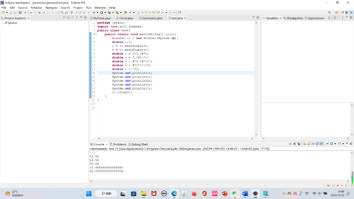
Task: Toggle Show Console on standard output change
Action: [318, 144]
